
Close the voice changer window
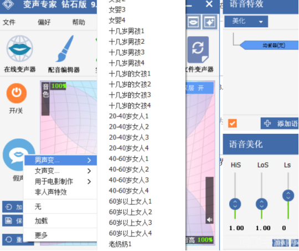209,4
